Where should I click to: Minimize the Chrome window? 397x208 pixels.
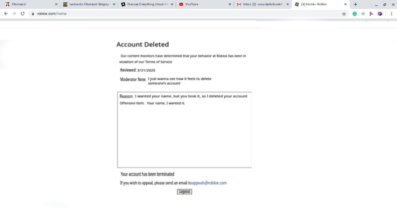click(x=376, y=5)
